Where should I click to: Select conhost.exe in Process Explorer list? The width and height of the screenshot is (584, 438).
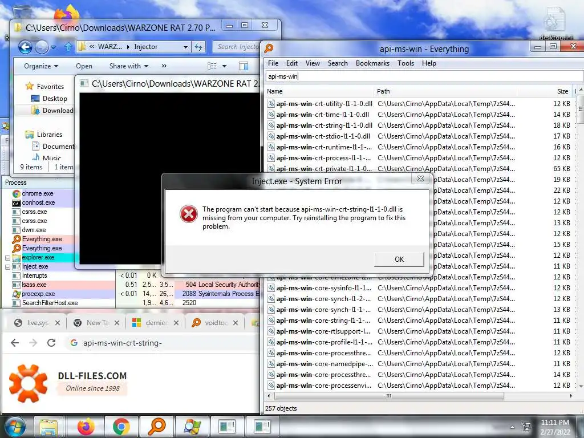(38, 202)
